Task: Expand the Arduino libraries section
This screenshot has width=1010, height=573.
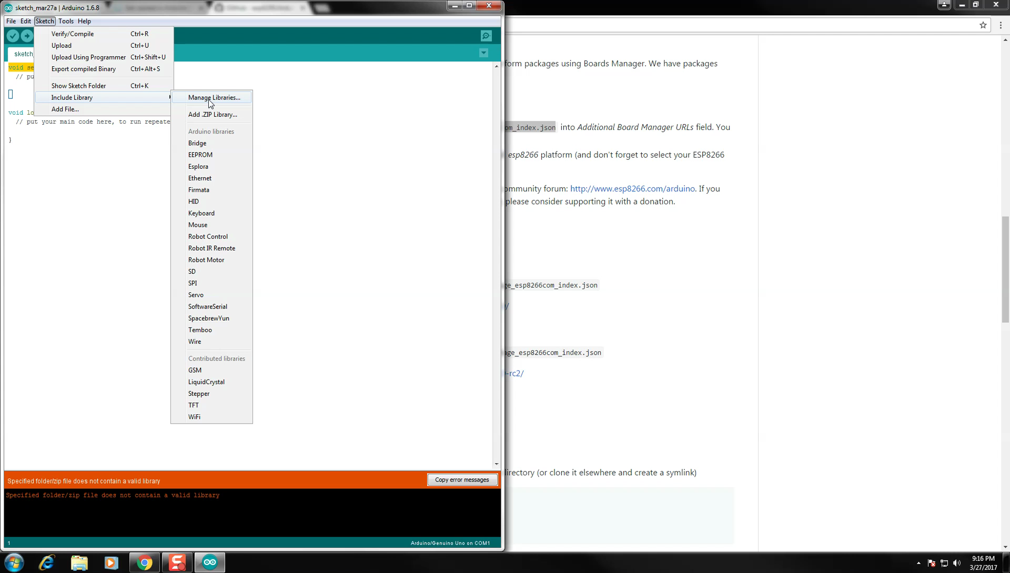Action: click(211, 131)
